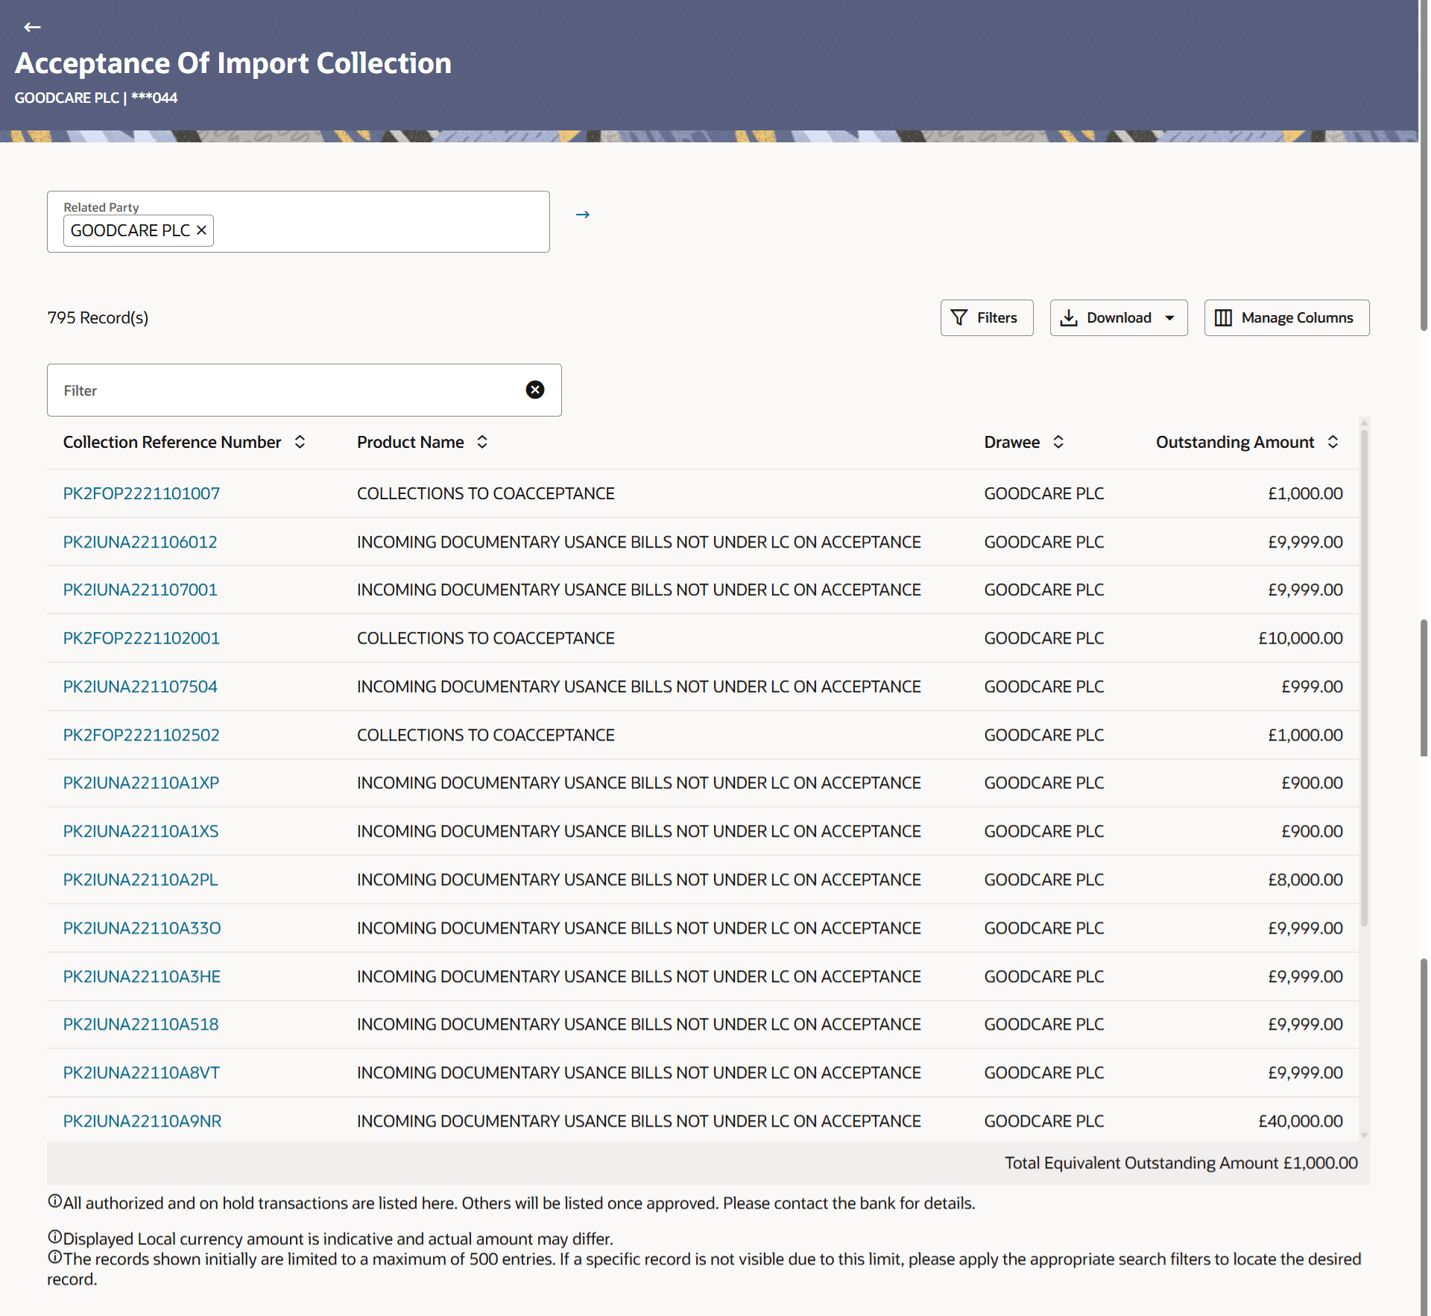This screenshot has width=1431, height=1316.
Task: Remove the GOODCARE PLC related party chip
Action: [x=201, y=230]
